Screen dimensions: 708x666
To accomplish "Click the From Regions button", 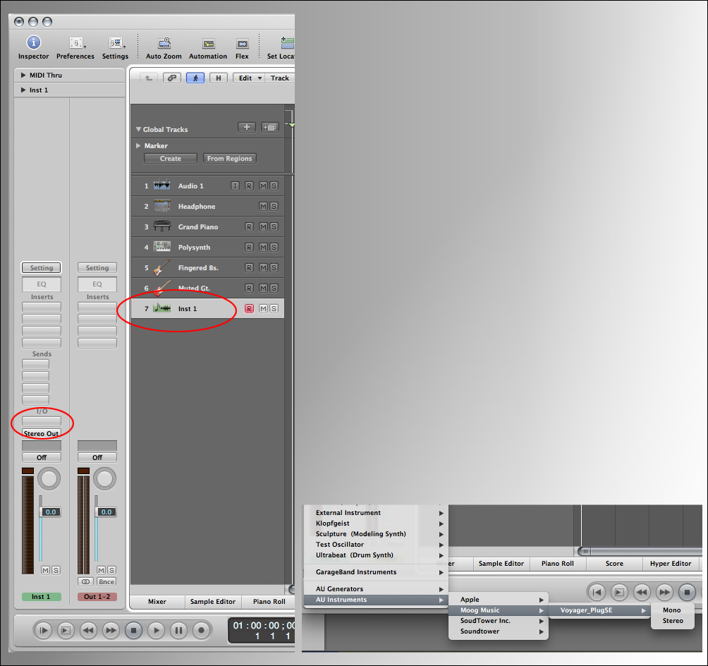I will click(x=229, y=159).
